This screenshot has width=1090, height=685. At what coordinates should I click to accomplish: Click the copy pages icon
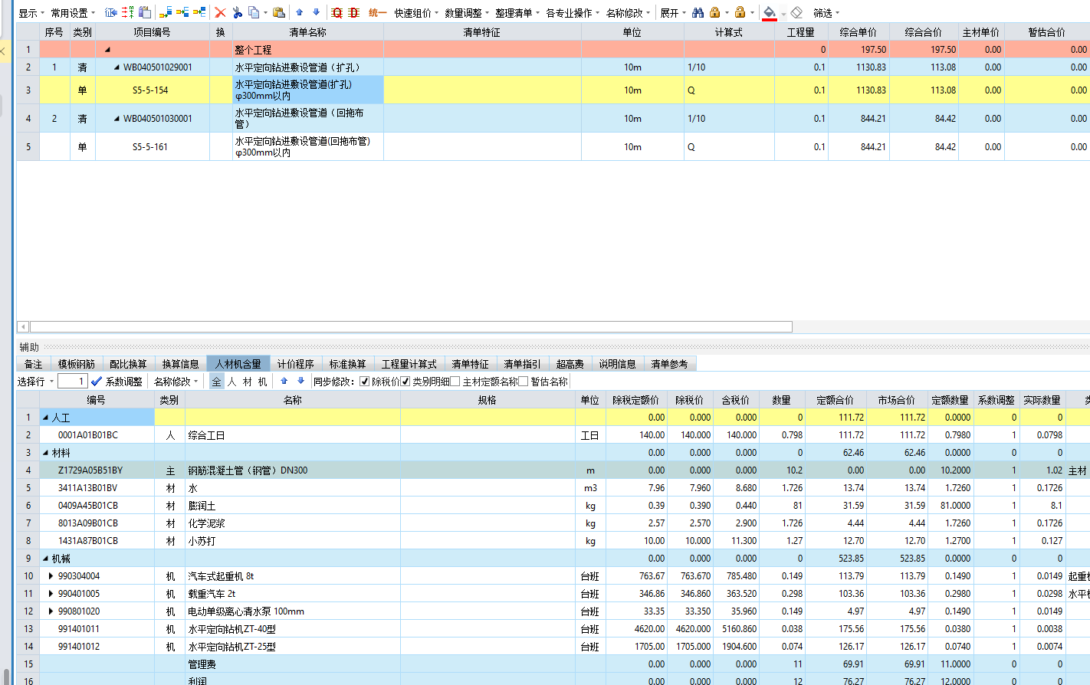254,12
